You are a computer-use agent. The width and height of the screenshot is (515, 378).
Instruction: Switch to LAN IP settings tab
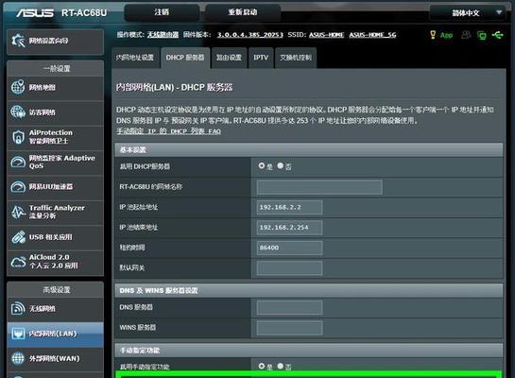point(135,58)
